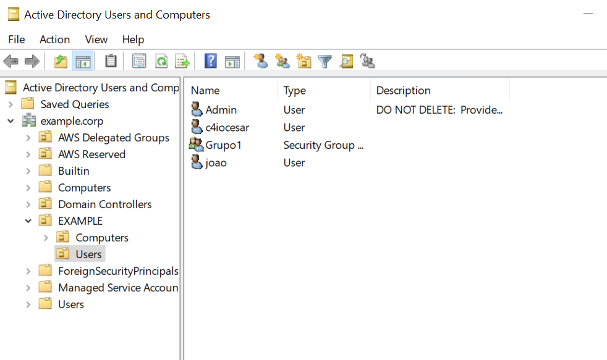Click the Find objects magnifier icon
This screenshot has height=360, width=607.
(347, 61)
